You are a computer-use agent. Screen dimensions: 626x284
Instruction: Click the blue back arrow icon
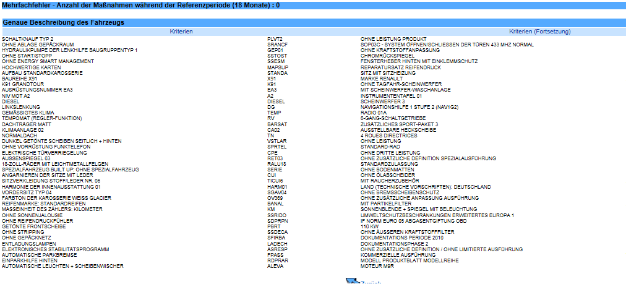351,282
